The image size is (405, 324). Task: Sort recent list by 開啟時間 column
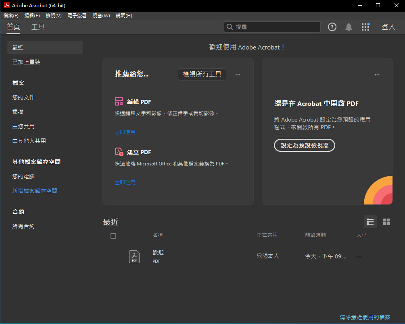click(315, 235)
